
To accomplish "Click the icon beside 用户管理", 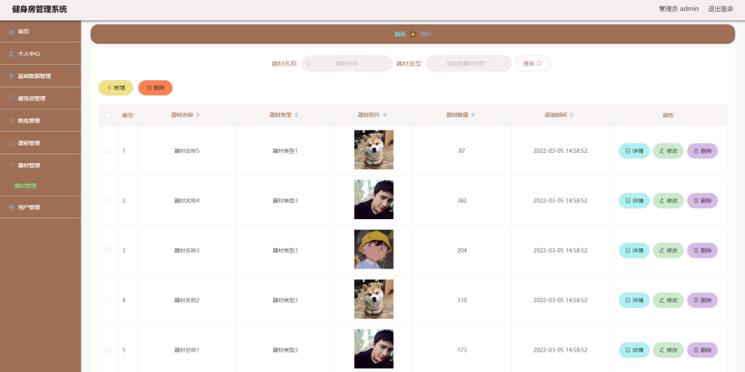I will 12,207.
